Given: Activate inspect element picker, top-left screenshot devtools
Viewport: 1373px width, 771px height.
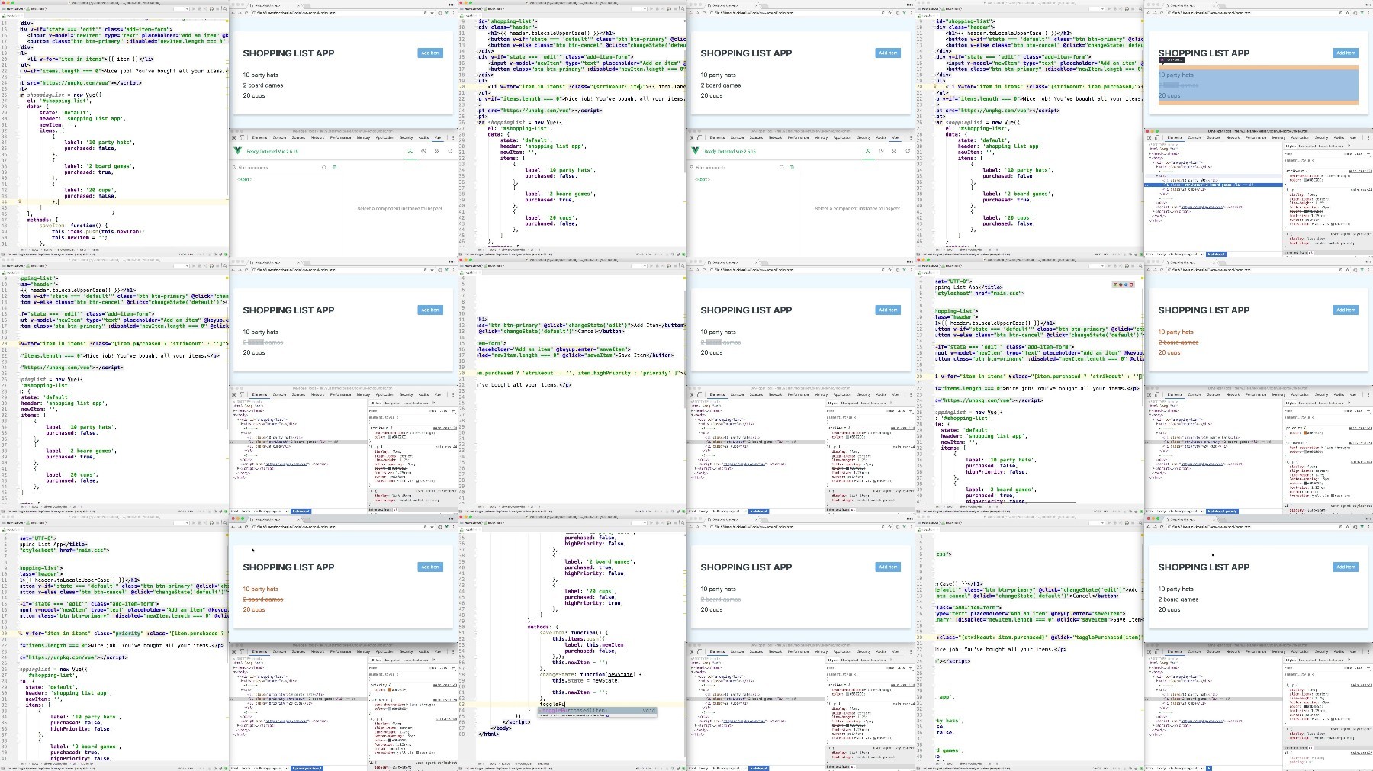Looking at the screenshot, I should 234,137.
